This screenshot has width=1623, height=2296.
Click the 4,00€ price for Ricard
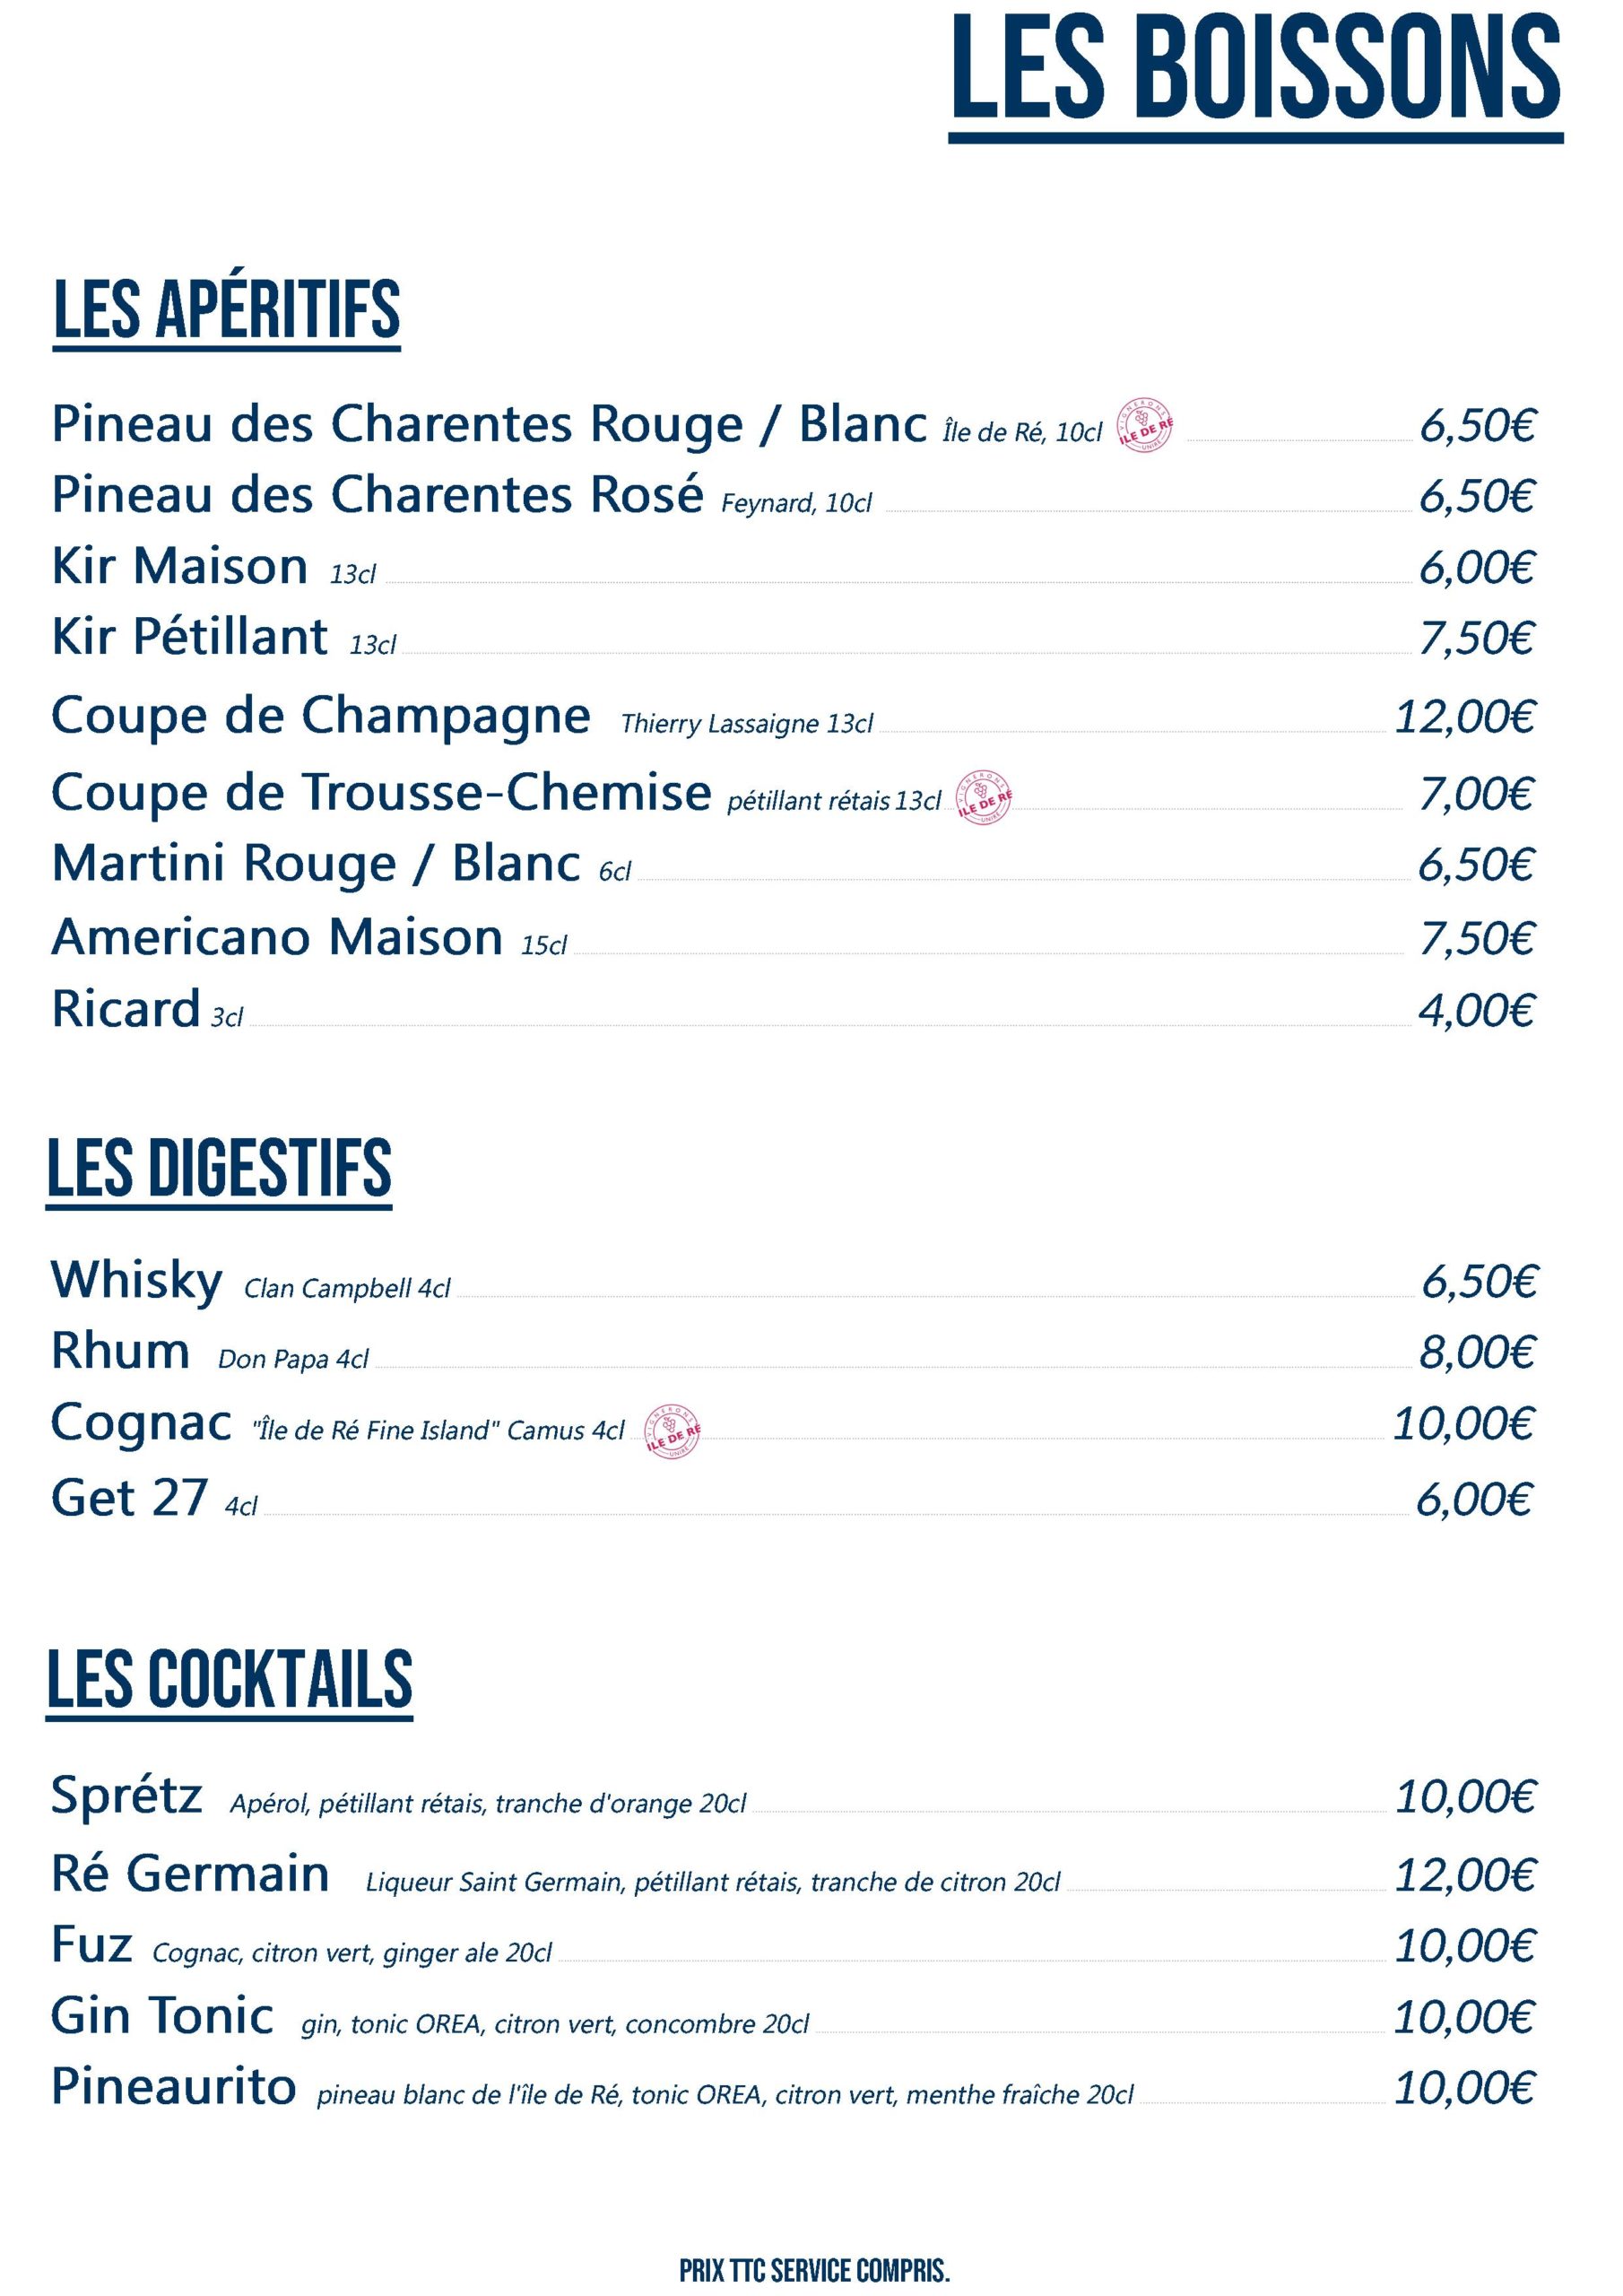coord(1476,1011)
